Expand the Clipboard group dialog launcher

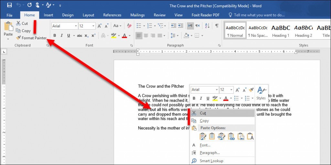[48, 45]
